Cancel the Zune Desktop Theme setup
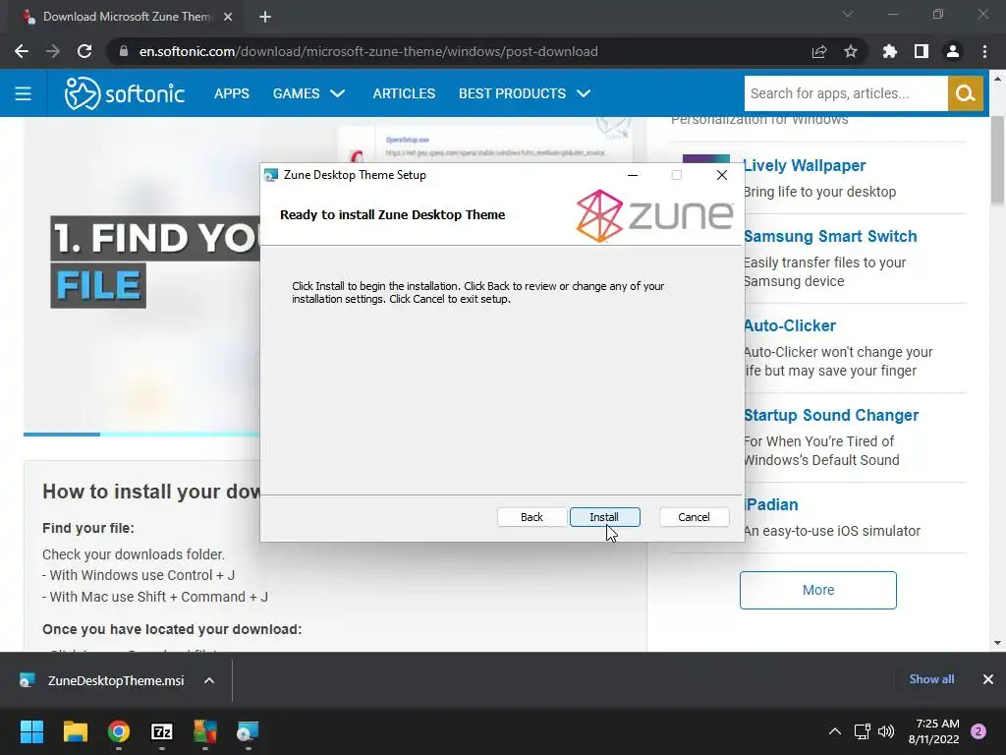The width and height of the screenshot is (1006, 755). [694, 517]
